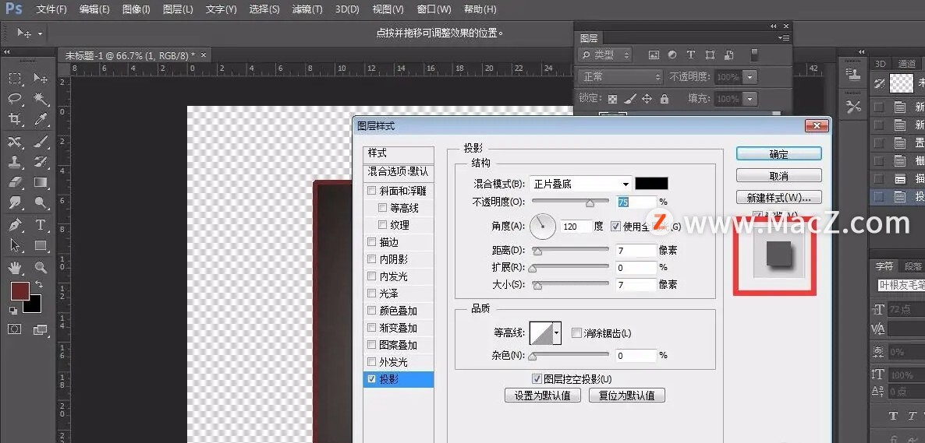The height and width of the screenshot is (443, 925).
Task: Select the Magic Wand tool
Action: 41,99
